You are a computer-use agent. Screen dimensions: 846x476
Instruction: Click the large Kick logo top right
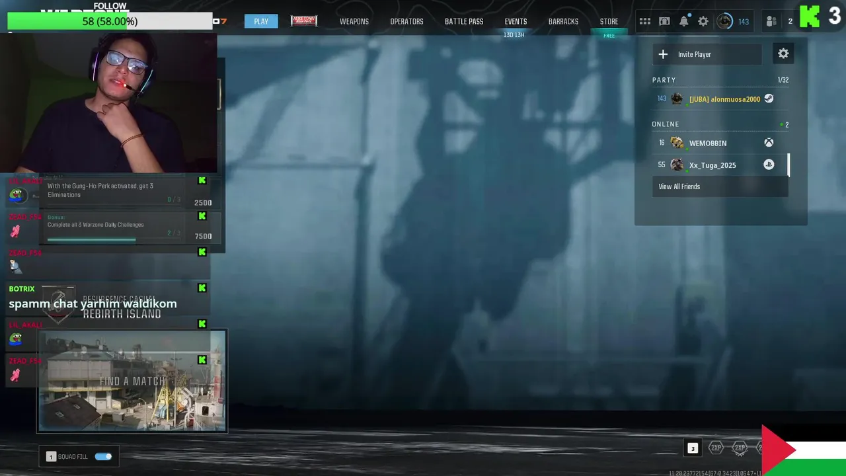pos(810,17)
